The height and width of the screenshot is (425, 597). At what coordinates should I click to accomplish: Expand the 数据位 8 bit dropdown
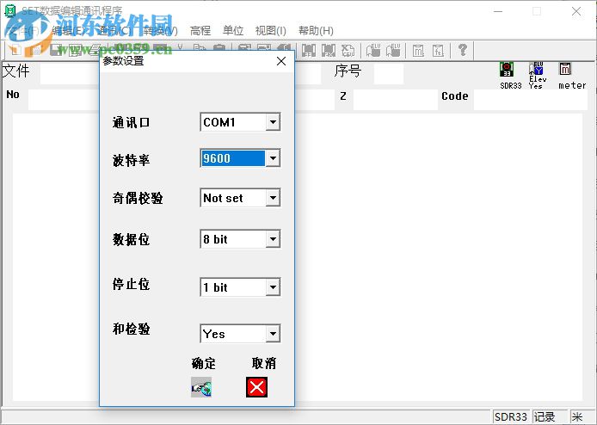(273, 239)
